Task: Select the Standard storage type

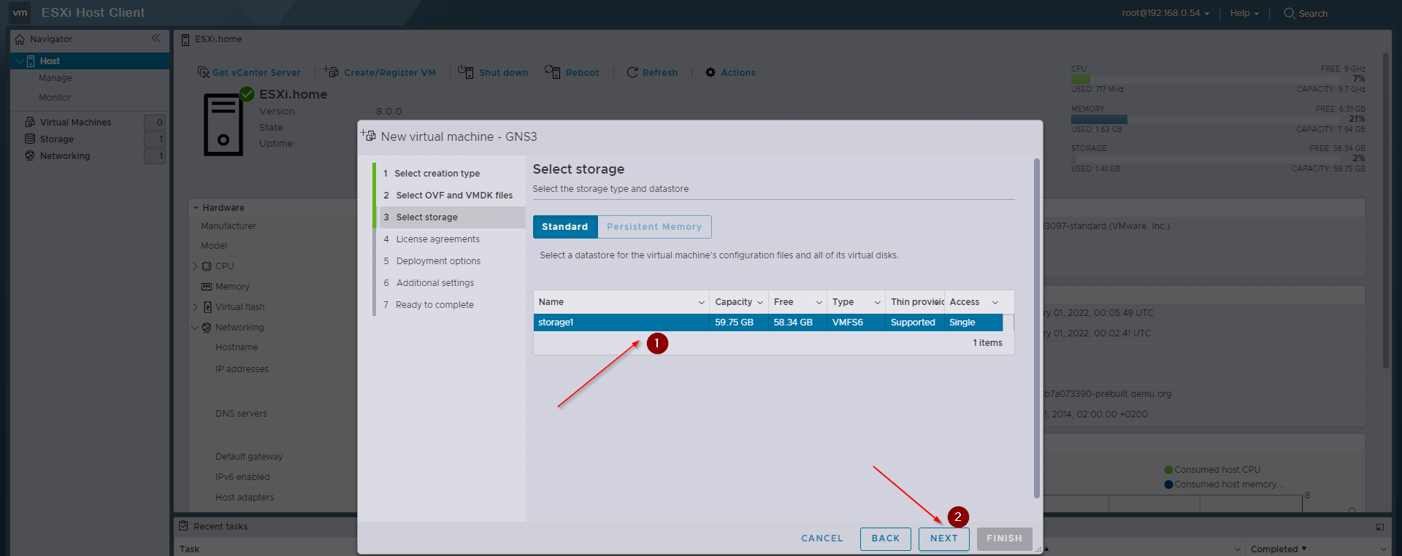Action: click(x=564, y=227)
